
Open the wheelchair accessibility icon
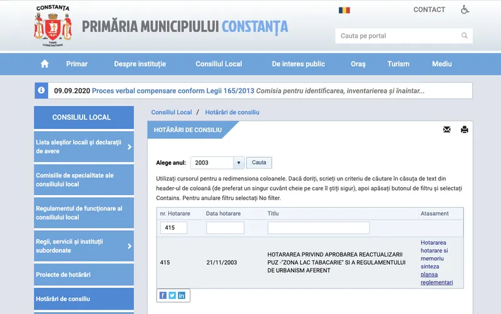click(465, 10)
